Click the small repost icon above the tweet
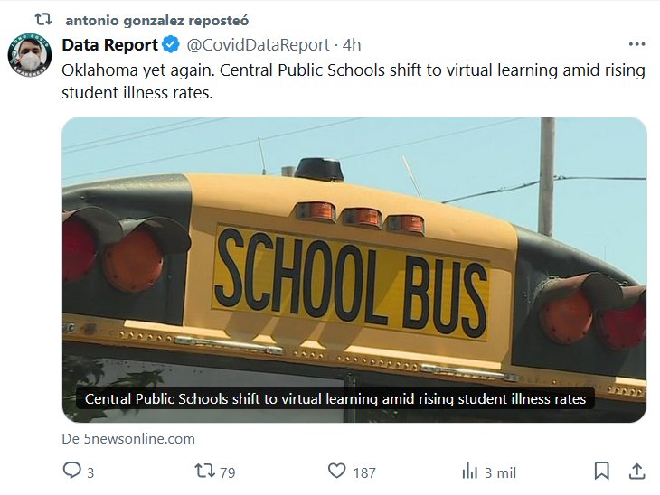The width and height of the screenshot is (660, 495). pyautogui.click(x=40, y=19)
